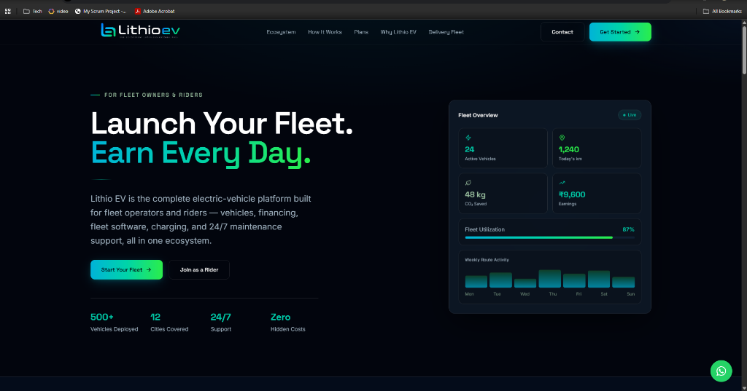Click the ₹9,600 Earnings value

572,194
